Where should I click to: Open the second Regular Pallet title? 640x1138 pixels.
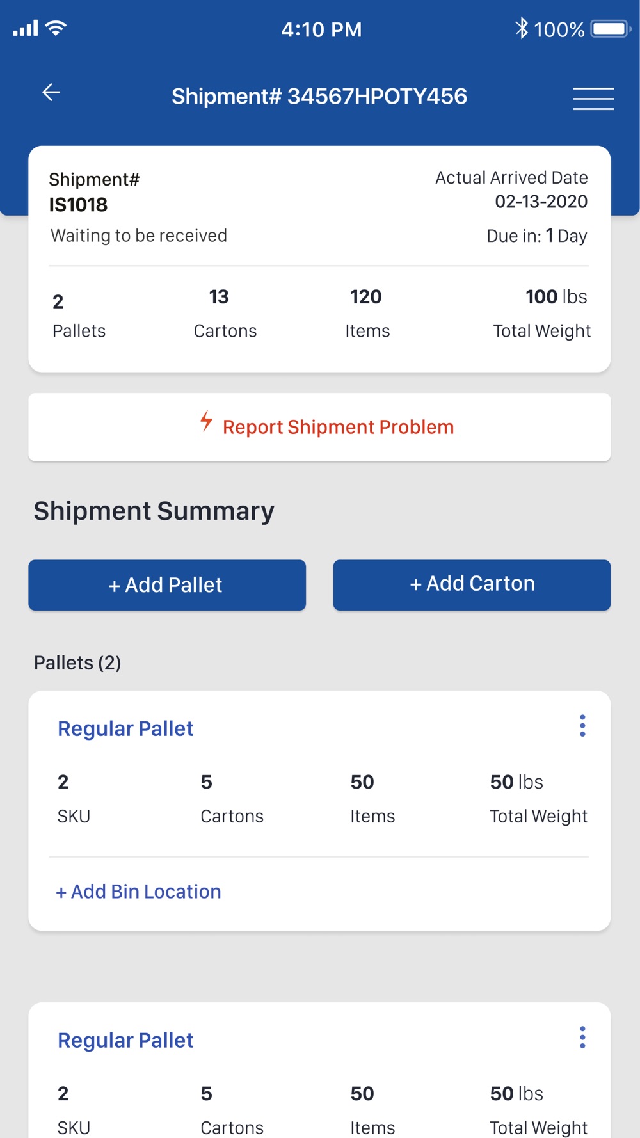point(125,1040)
